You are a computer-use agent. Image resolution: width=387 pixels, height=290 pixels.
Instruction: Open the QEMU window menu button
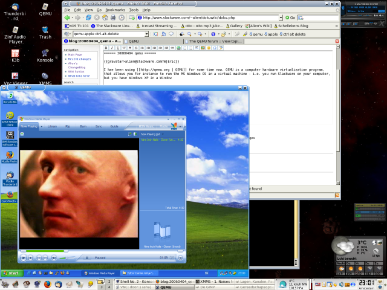coord(4,88)
